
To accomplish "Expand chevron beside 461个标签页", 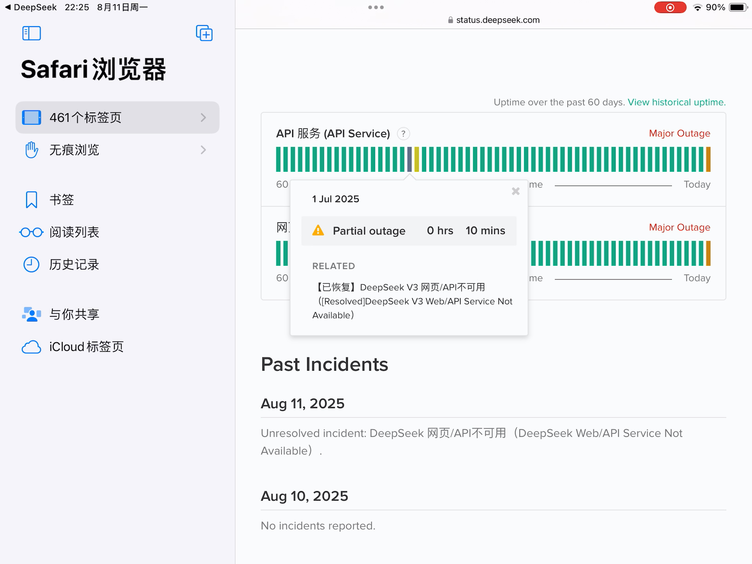I will pyautogui.click(x=203, y=117).
